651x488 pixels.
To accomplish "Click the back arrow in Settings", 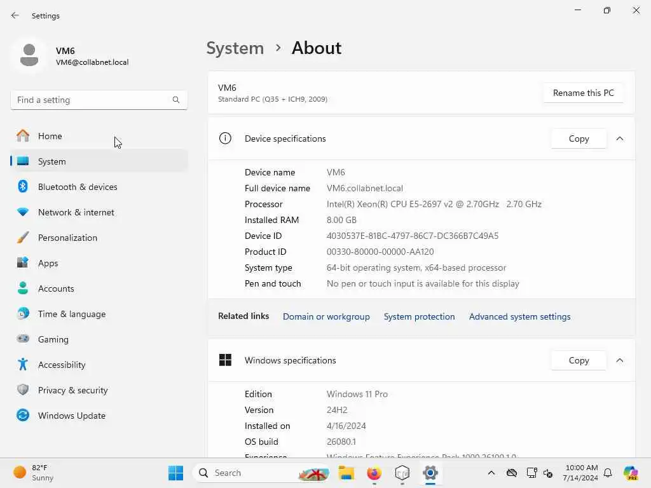I will point(15,15).
